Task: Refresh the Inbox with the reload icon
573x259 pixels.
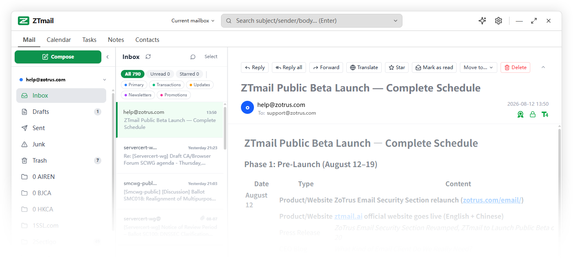Action: pos(148,57)
